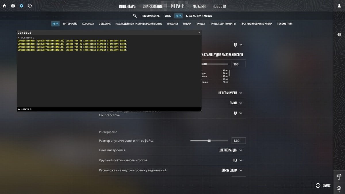
Task: Jump to ОБЩЕНИЕ subsection
Action: pos(105,24)
